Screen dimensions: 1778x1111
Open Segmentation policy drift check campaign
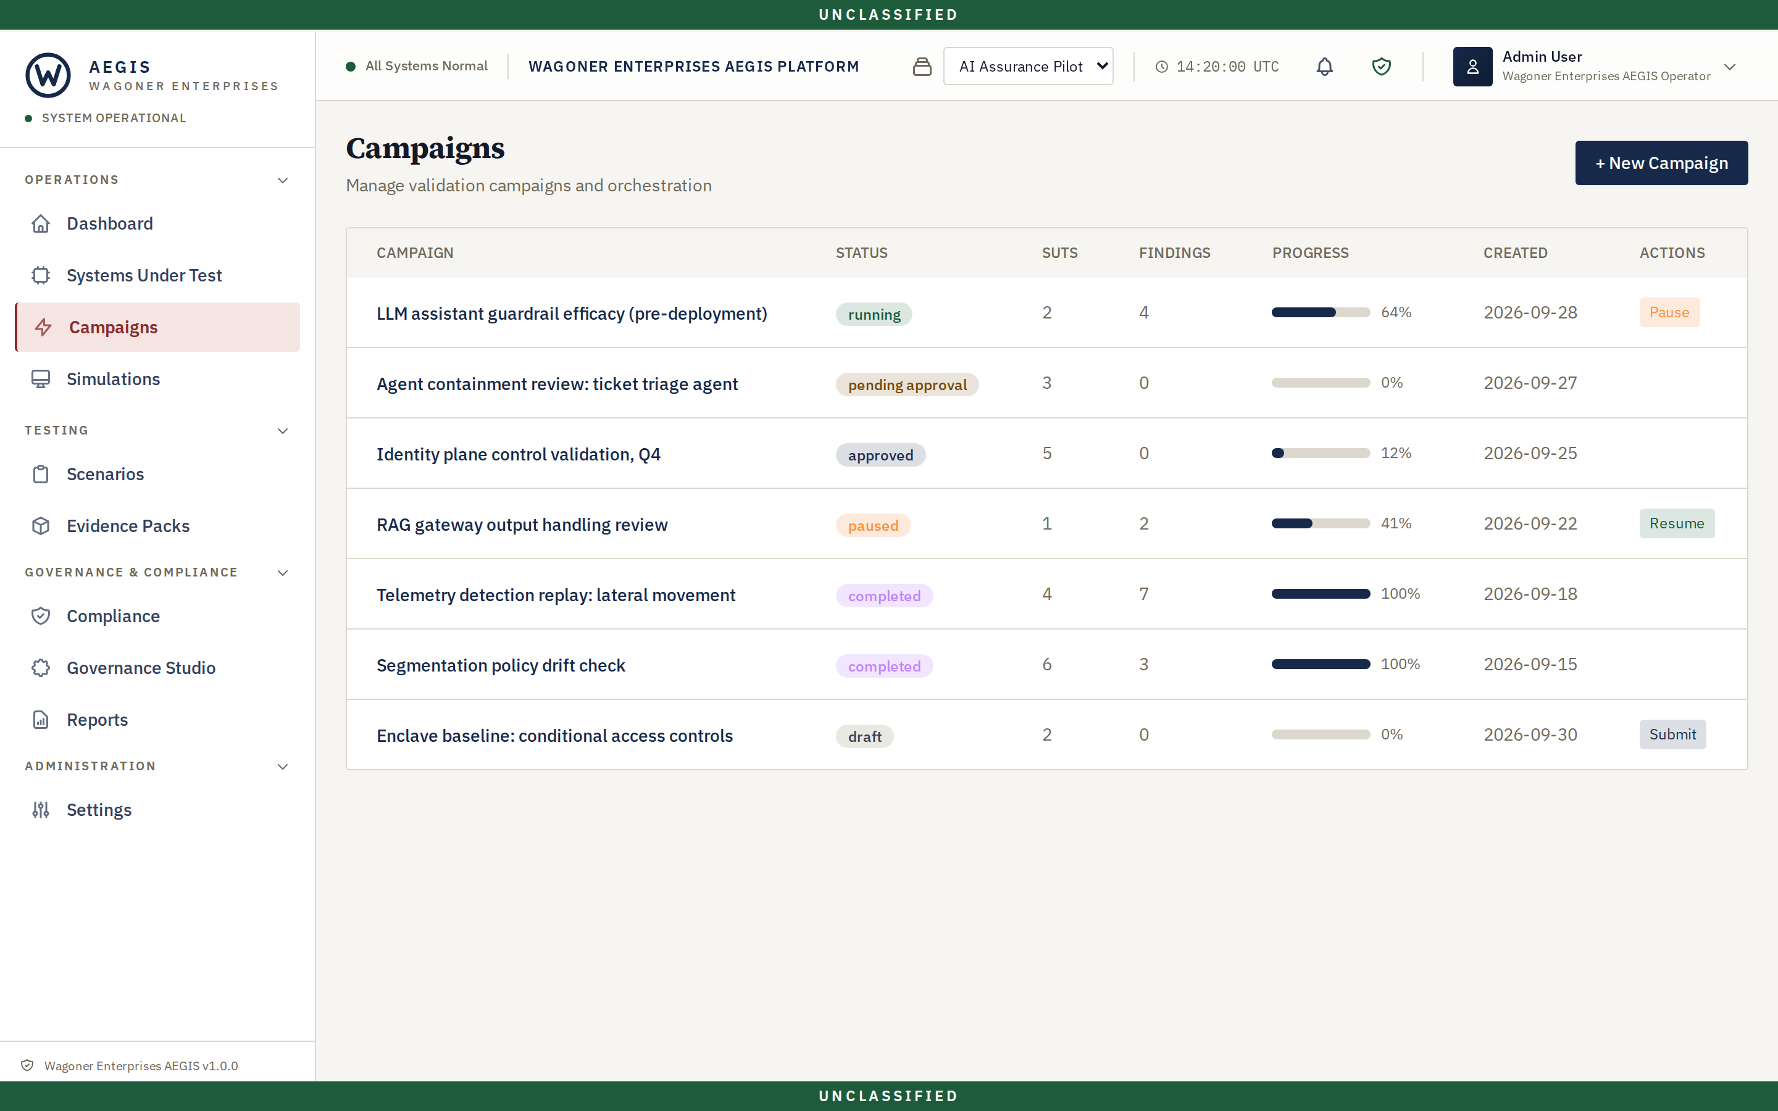pyautogui.click(x=500, y=666)
